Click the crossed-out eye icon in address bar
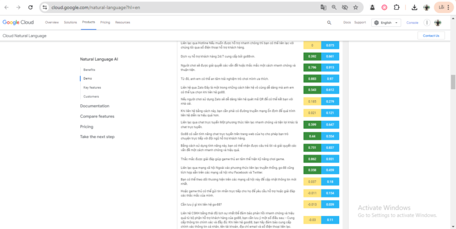 tap(345, 7)
